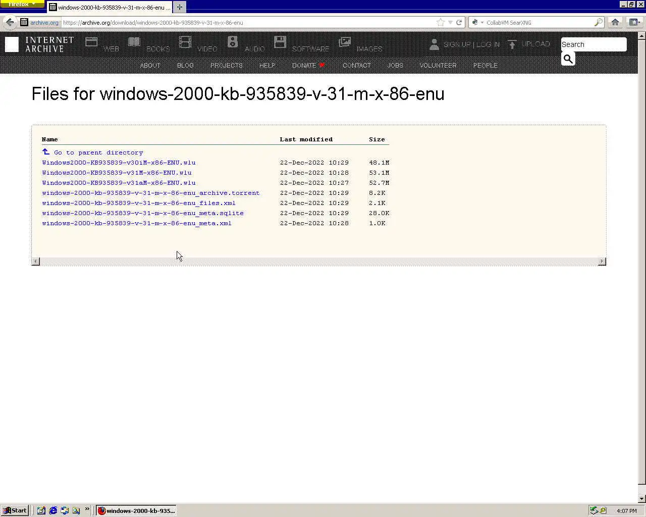Click the file listing right scroll arrow
Image resolution: width=646 pixels, height=517 pixels.
click(602, 261)
